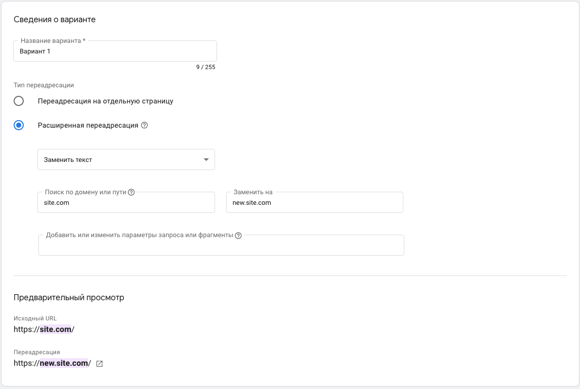Screen dimensions: 580x389
Task: Select Переадресация на отдельную страницу radio button
Action: coord(19,101)
